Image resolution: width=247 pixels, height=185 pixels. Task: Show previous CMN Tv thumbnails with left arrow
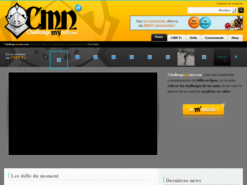(x=46, y=57)
